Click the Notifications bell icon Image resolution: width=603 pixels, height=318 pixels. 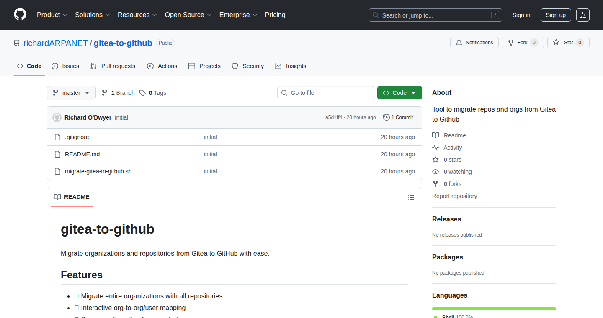(x=459, y=43)
